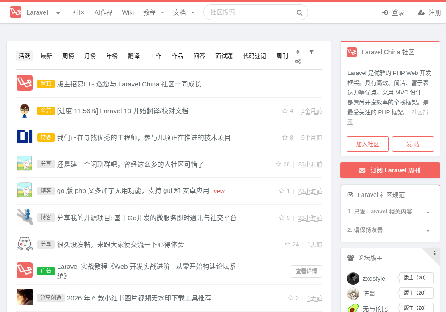Click the checkmark icon beside Laravel 社区规范

(x=351, y=195)
